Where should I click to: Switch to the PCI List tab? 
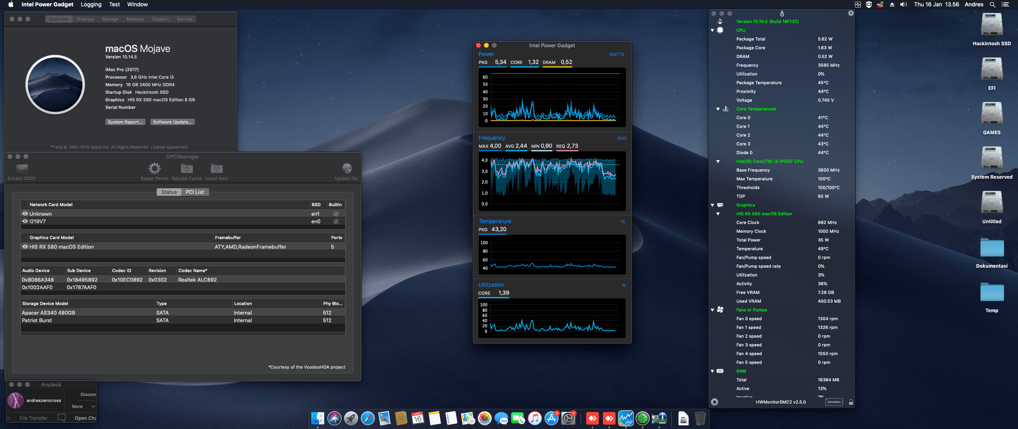click(195, 192)
